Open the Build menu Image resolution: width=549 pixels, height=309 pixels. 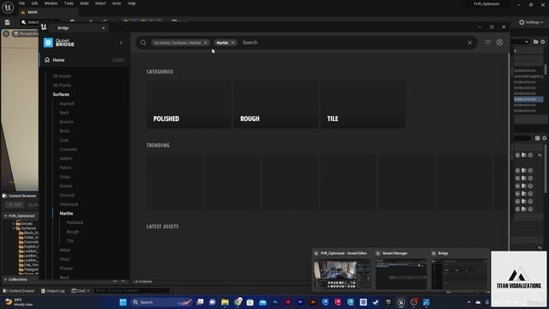84,3
